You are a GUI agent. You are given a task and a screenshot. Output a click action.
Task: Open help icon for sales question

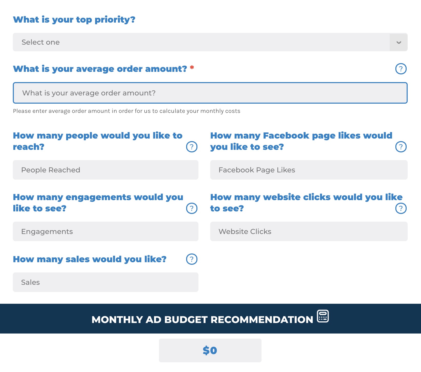[x=192, y=259]
